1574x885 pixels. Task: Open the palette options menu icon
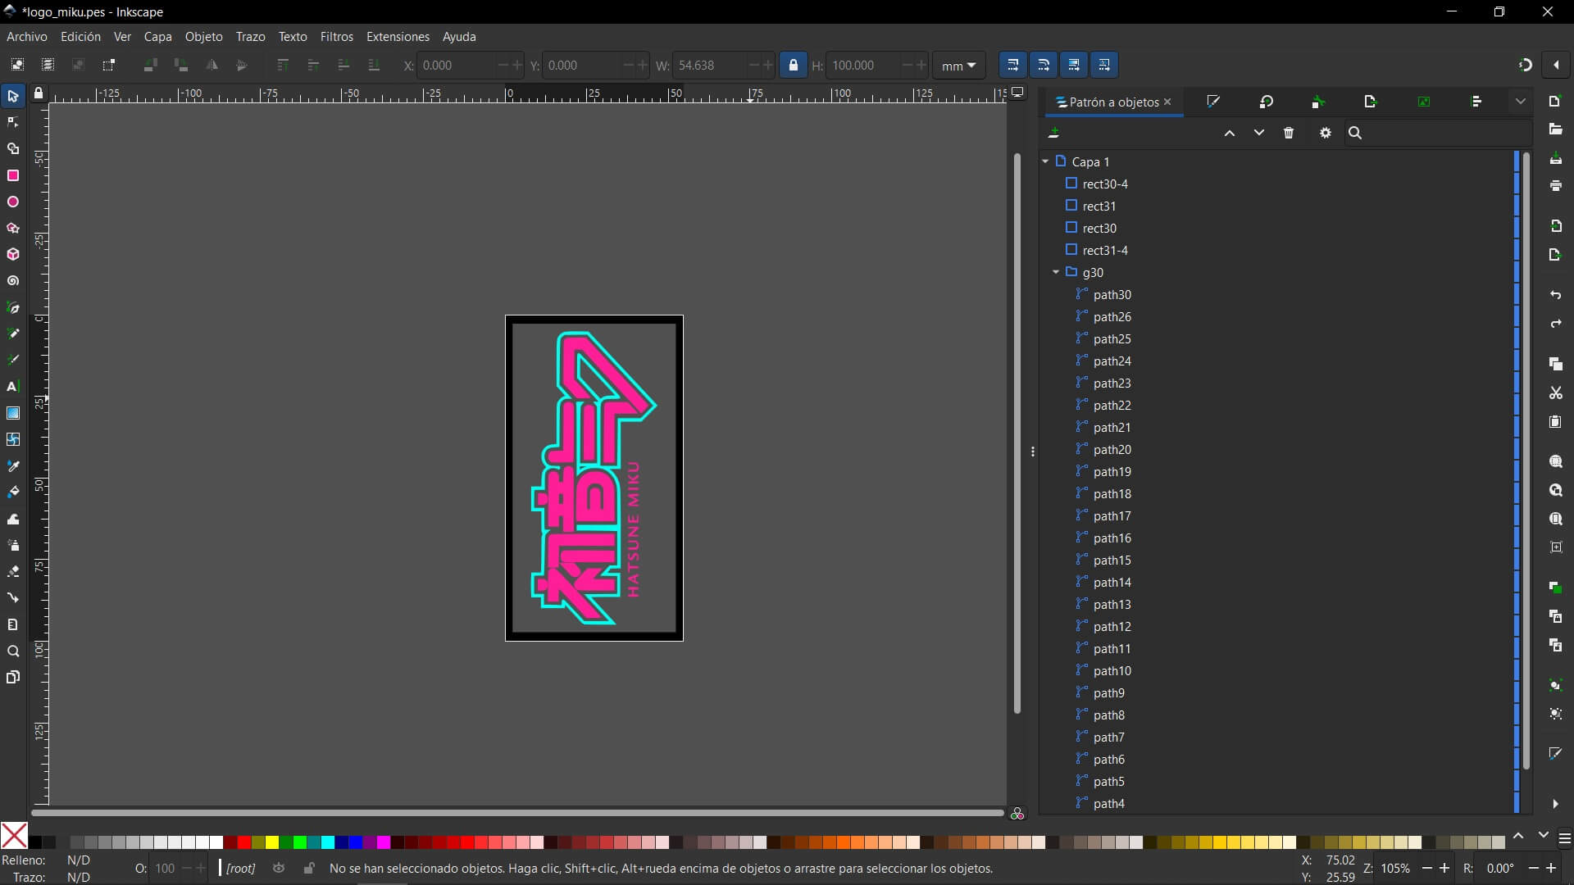click(1564, 838)
